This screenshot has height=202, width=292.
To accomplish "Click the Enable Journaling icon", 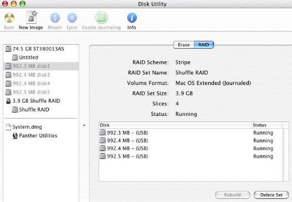I will 101,18.
